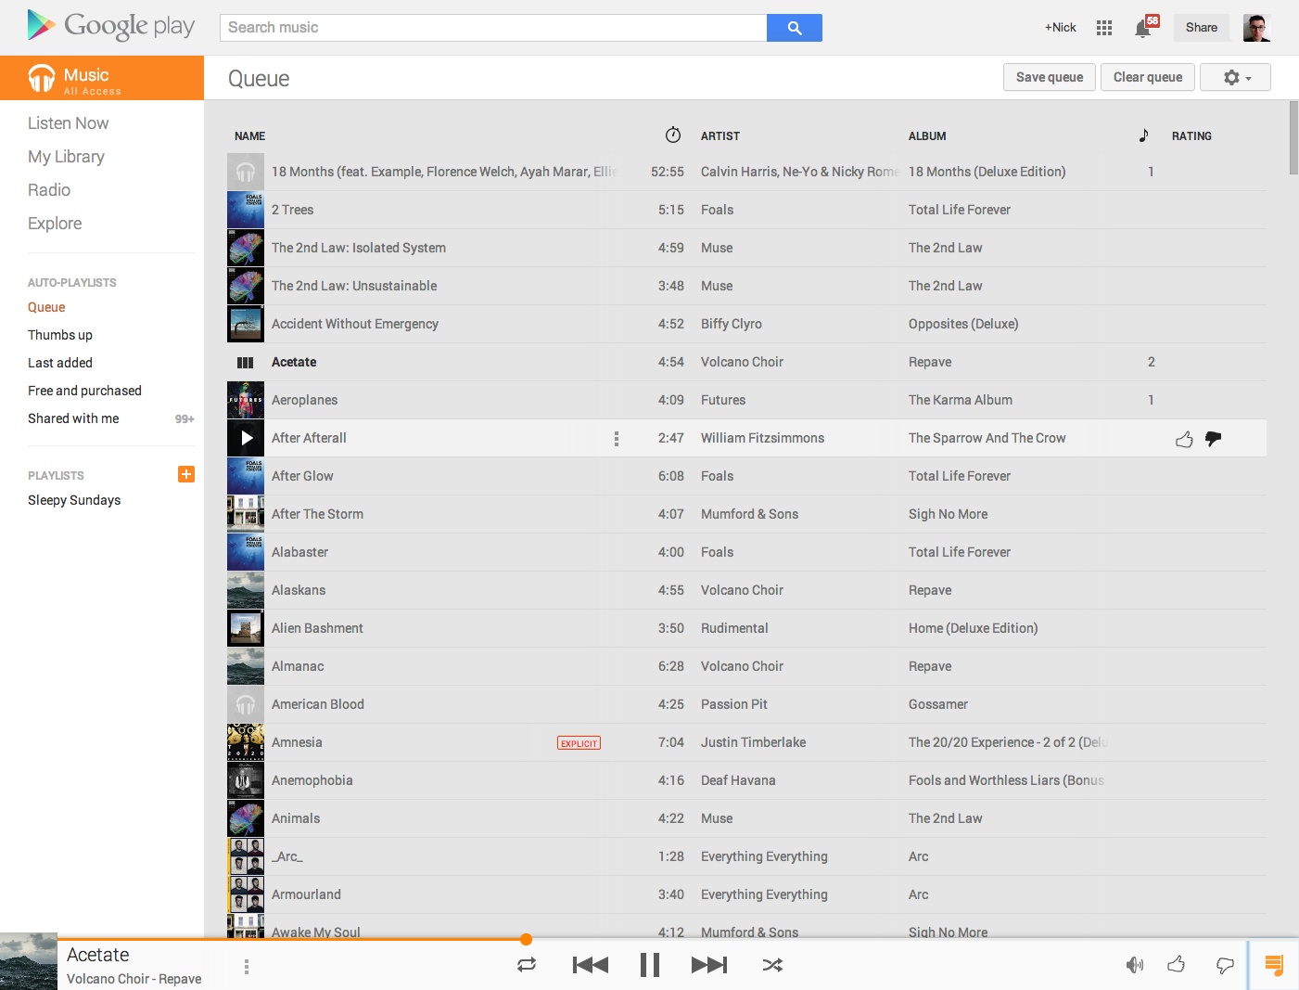Skip to the previous track

point(591,965)
